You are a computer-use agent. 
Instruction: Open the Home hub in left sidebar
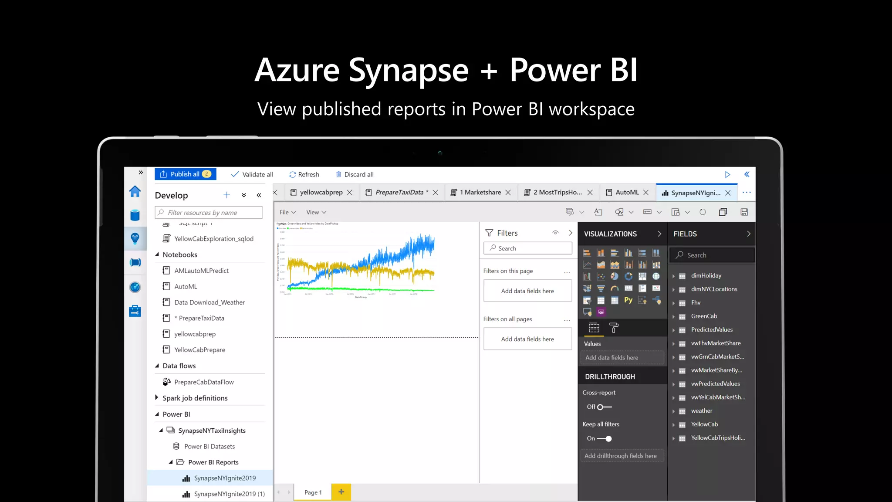[135, 191]
